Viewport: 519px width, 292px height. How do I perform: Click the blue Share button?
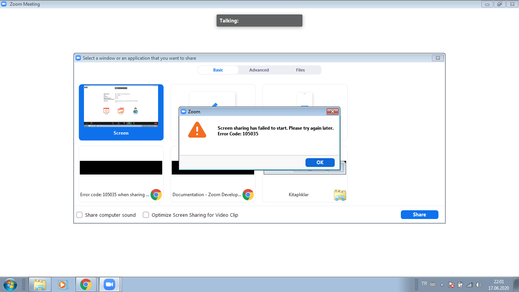tap(419, 214)
